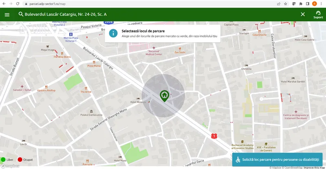Open the browser extensions puzzle icon

(x=300, y=4)
